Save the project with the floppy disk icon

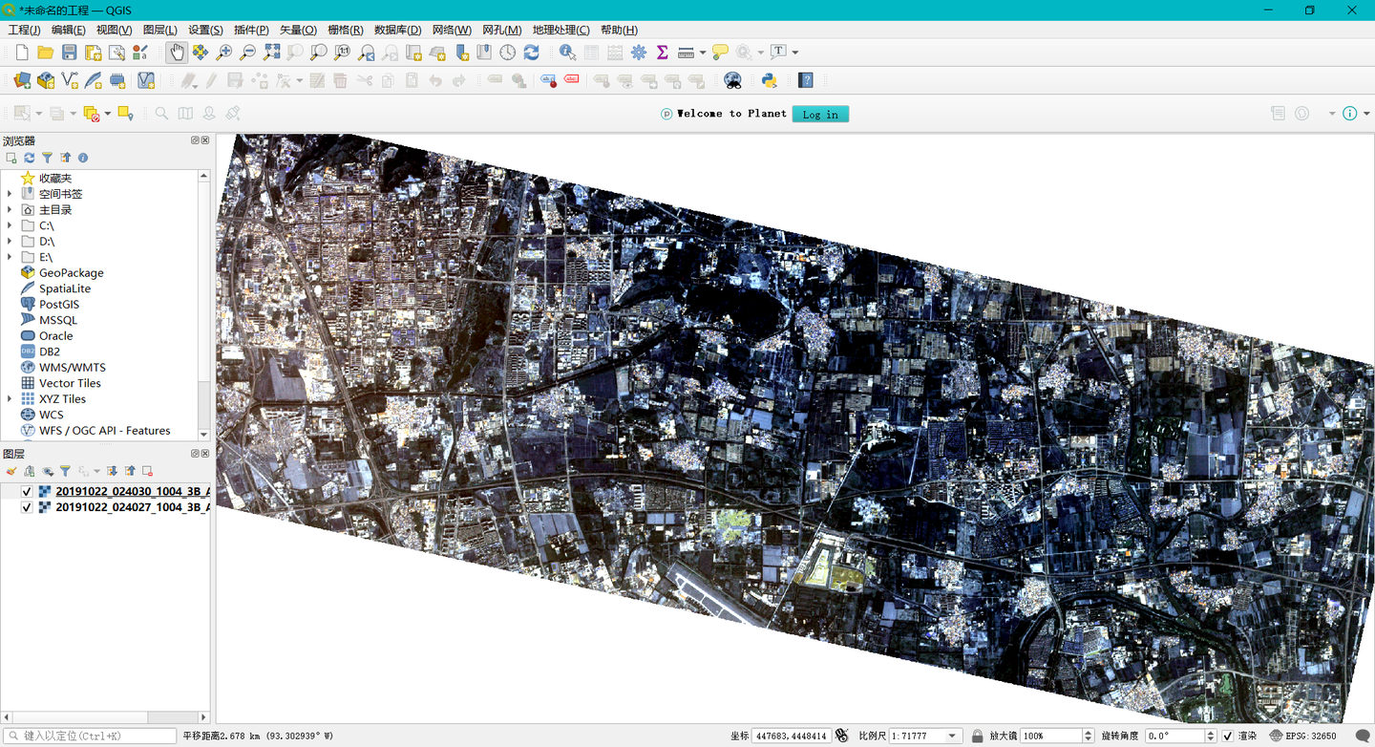[x=70, y=53]
